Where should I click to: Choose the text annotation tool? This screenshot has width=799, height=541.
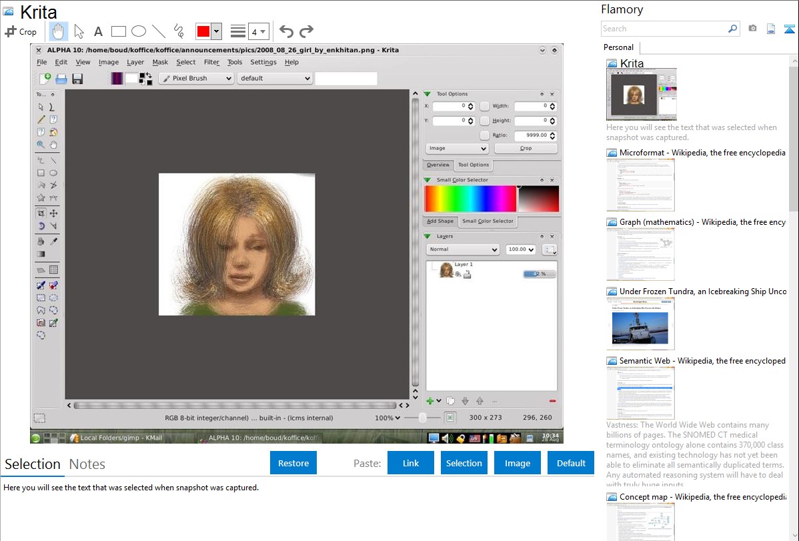[x=98, y=31]
